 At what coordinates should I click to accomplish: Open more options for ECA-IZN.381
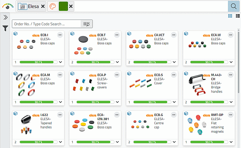point(117,115)
